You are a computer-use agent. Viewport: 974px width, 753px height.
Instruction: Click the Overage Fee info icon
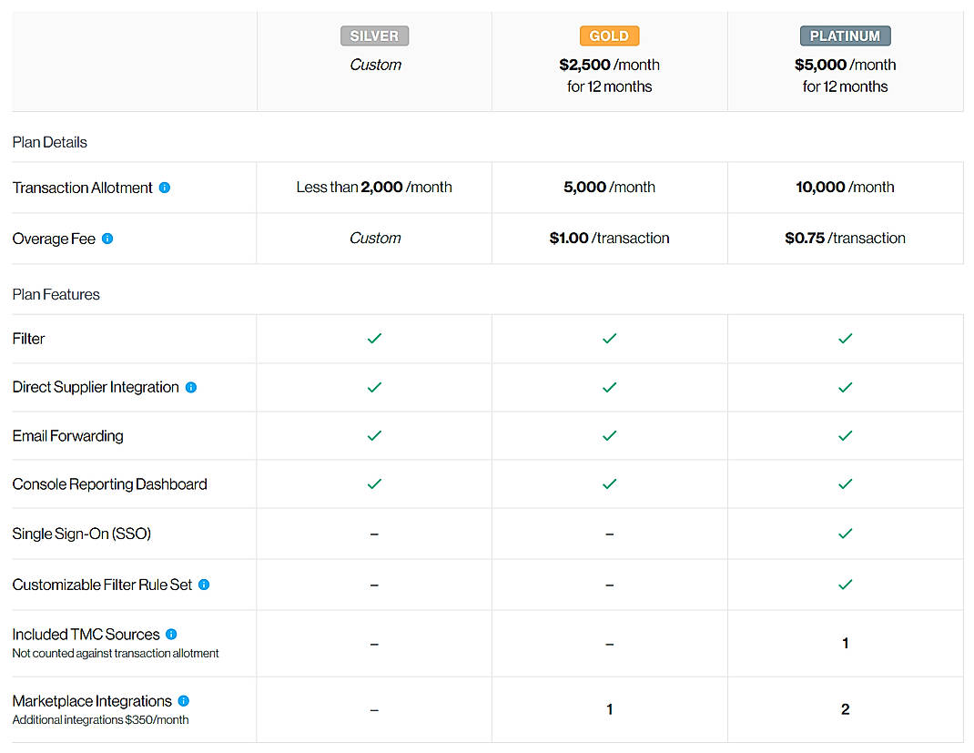coord(108,239)
